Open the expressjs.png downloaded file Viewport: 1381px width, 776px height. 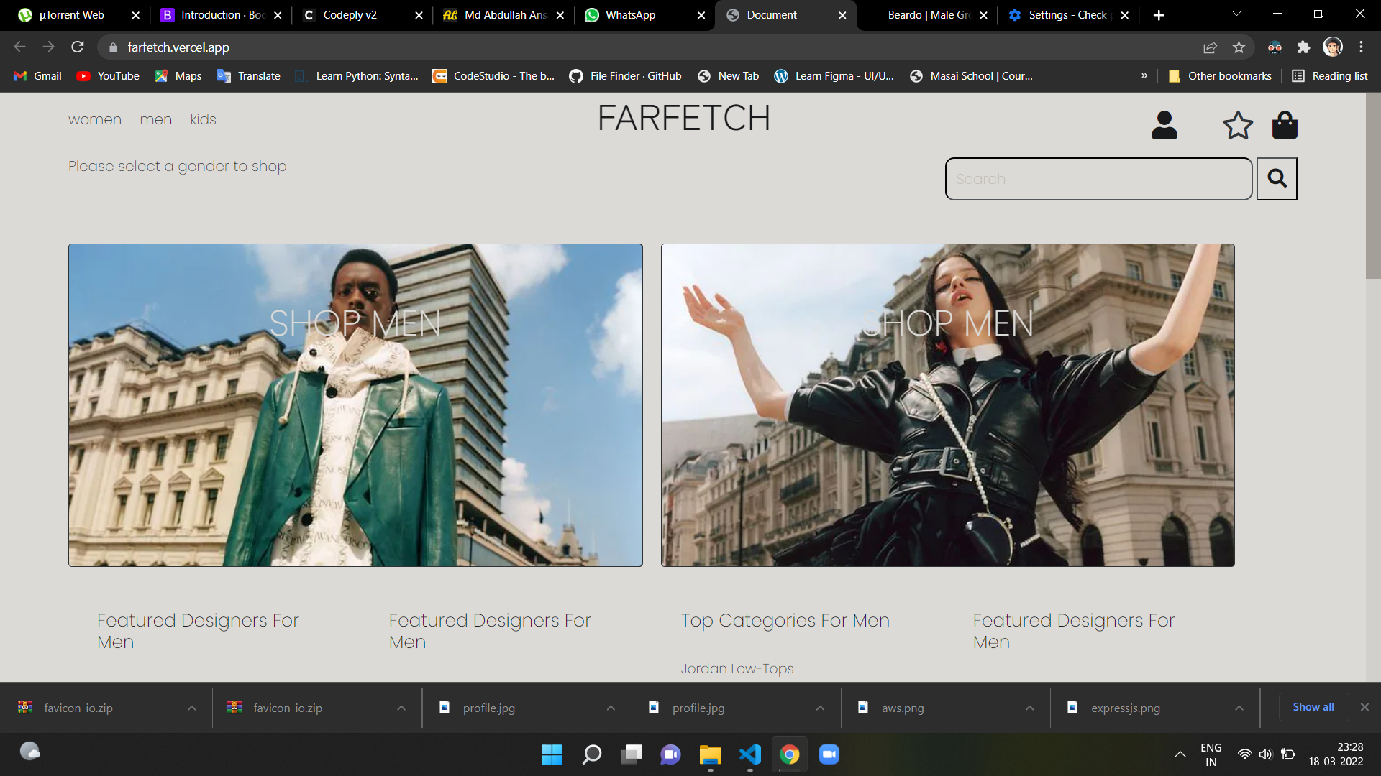[1126, 708]
